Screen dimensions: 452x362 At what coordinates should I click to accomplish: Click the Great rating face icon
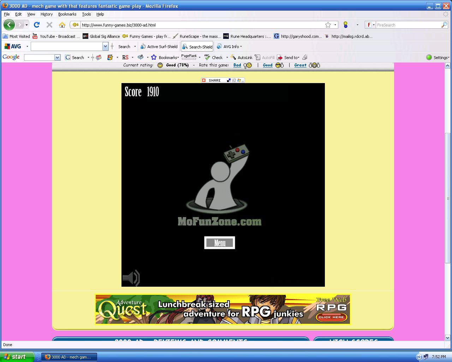click(x=314, y=65)
